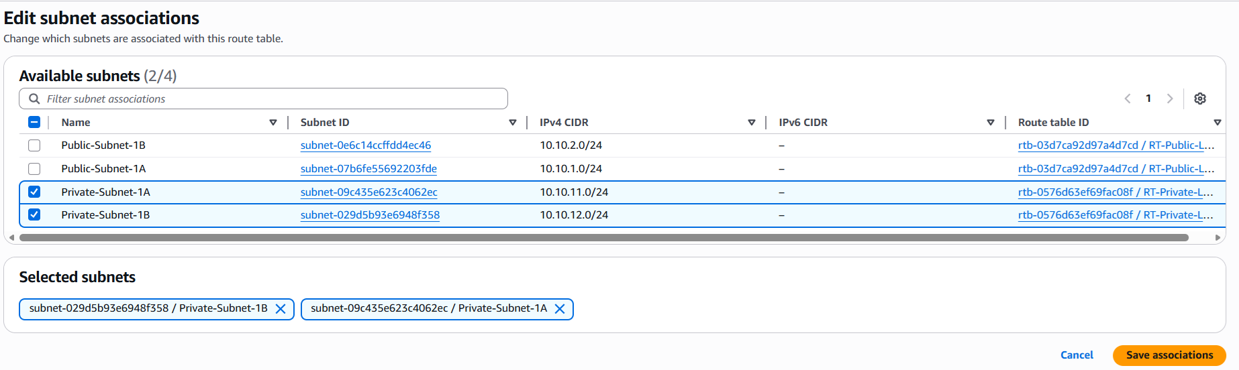Go to next page of subnets

1170,99
